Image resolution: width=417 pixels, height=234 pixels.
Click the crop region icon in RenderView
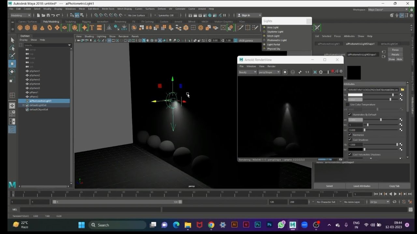[x=315, y=72]
